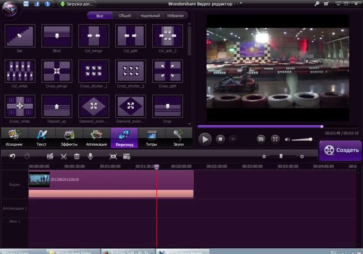The image size is (363, 254).
Task: Switch to the Все filter tab
Action: click(100, 16)
